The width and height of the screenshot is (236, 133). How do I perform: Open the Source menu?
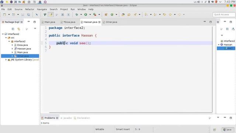[x=18, y=9]
